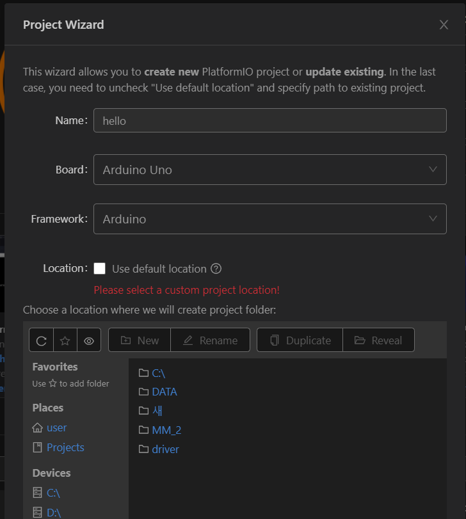Click the New folder button
The height and width of the screenshot is (519, 466).
pyautogui.click(x=140, y=340)
